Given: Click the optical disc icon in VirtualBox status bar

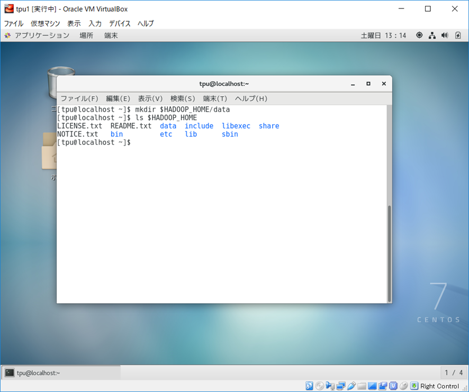Looking at the screenshot, I should 320,386.
